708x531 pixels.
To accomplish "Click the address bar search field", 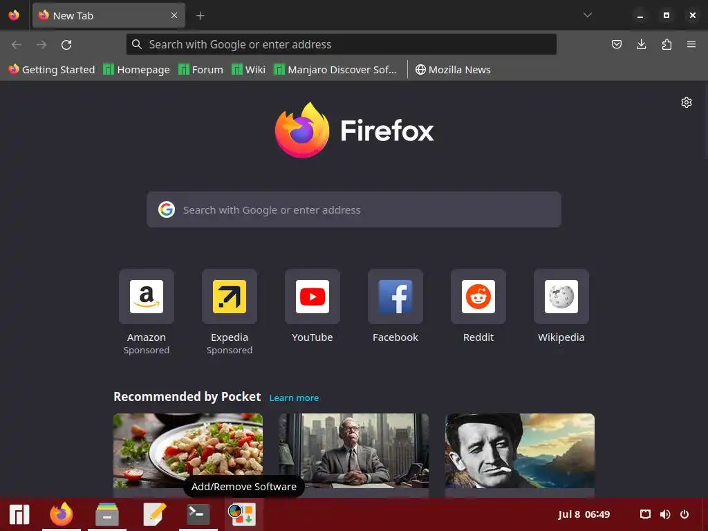I will tap(342, 44).
